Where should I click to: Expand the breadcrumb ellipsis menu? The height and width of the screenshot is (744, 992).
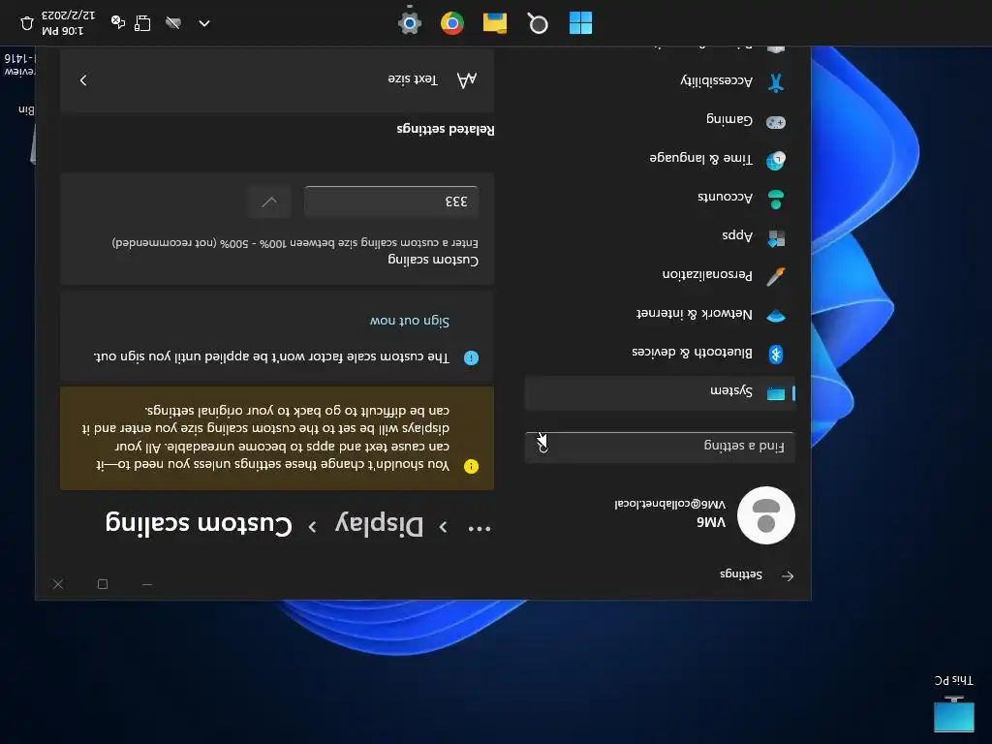(479, 528)
